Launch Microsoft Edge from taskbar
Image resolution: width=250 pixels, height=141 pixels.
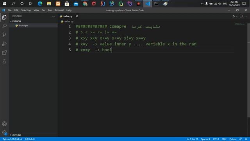pyautogui.click(x=40, y=4)
